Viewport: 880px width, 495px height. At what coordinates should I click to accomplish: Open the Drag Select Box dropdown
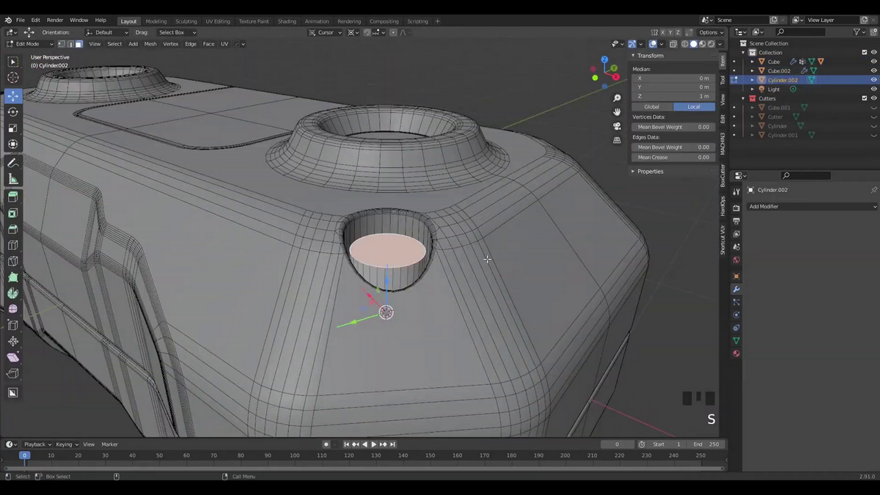point(176,32)
